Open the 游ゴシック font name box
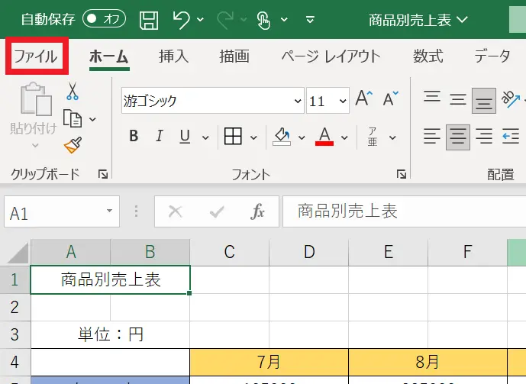 click(x=213, y=101)
